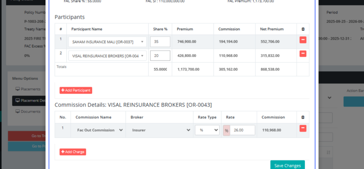Open Placements menu option
The width and height of the screenshot is (364, 169).
(x=30, y=89)
